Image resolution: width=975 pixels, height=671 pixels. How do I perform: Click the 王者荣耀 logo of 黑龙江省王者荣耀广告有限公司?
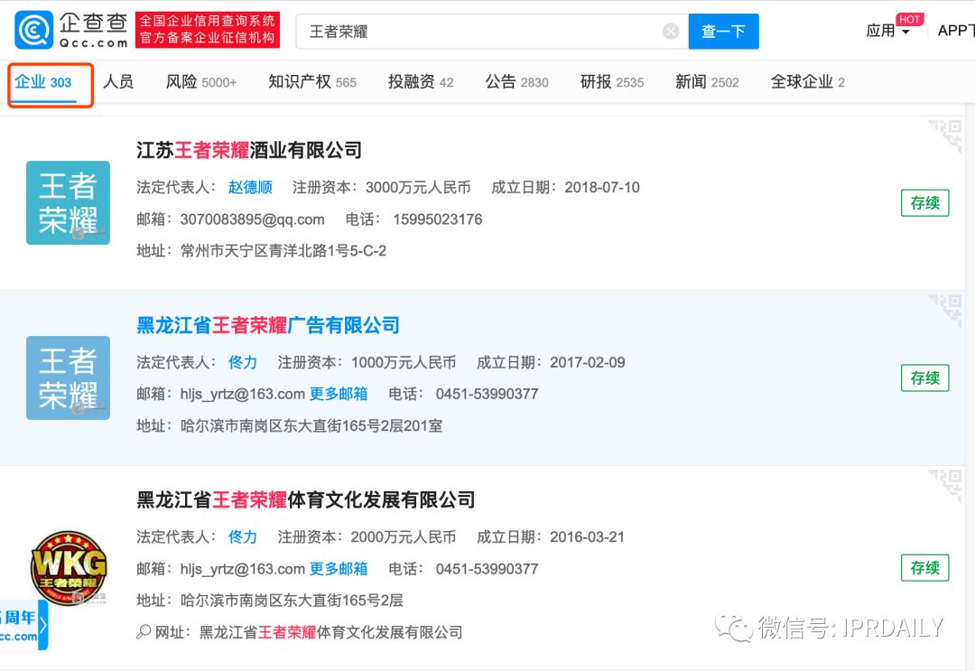pos(69,378)
